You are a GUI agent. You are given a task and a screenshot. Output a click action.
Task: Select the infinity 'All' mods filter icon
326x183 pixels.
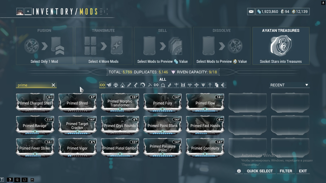click(x=102, y=85)
